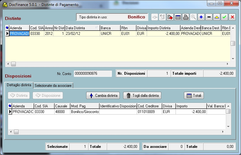Click the Nr. Conto input field

(92, 73)
